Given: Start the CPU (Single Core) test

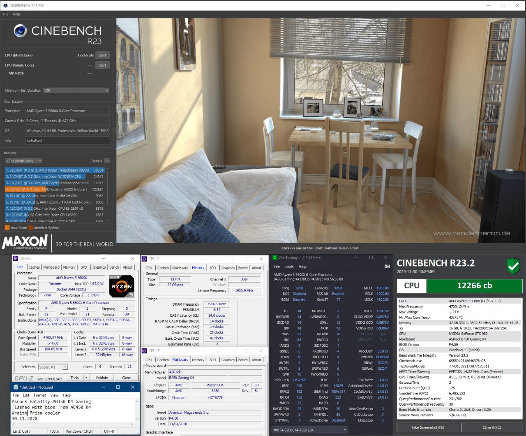Looking at the screenshot, I should click(102, 65).
